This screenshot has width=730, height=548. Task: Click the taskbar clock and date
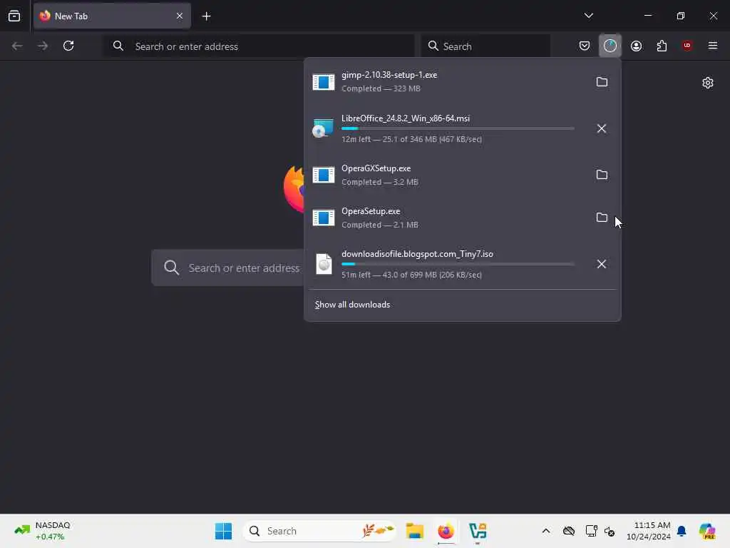(648, 531)
